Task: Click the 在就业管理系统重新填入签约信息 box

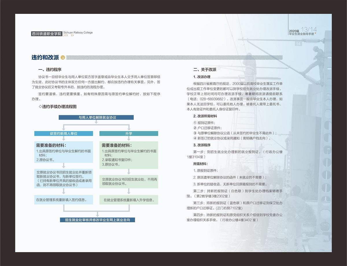Action: [64, 200]
